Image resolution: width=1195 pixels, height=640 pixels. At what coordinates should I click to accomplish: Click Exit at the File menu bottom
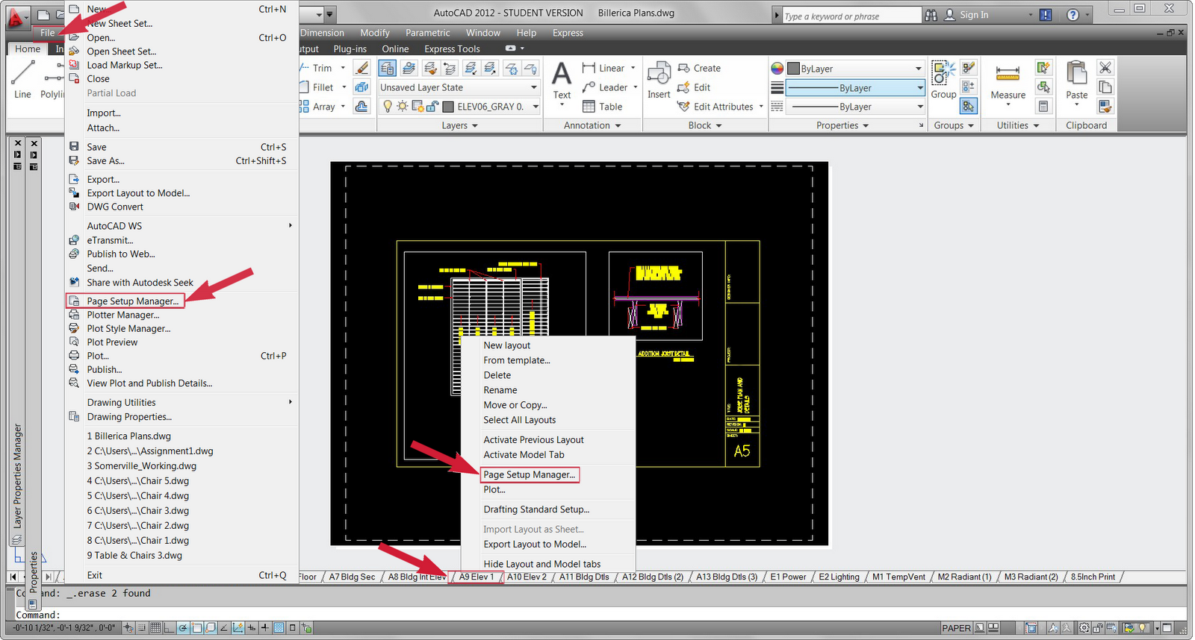(94, 575)
